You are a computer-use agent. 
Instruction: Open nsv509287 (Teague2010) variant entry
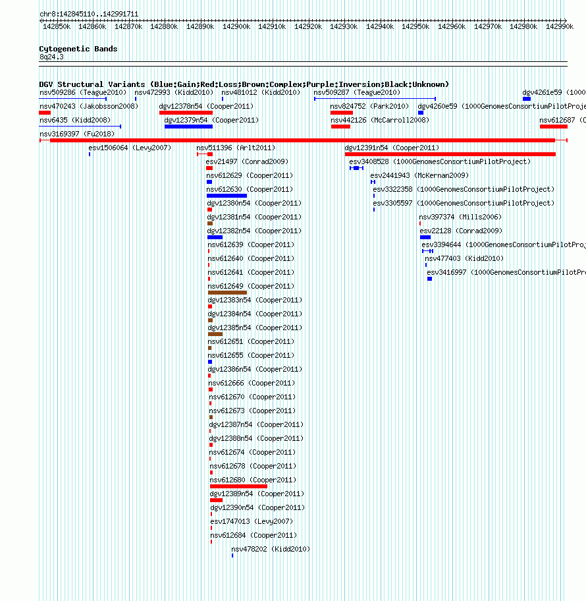(x=357, y=92)
